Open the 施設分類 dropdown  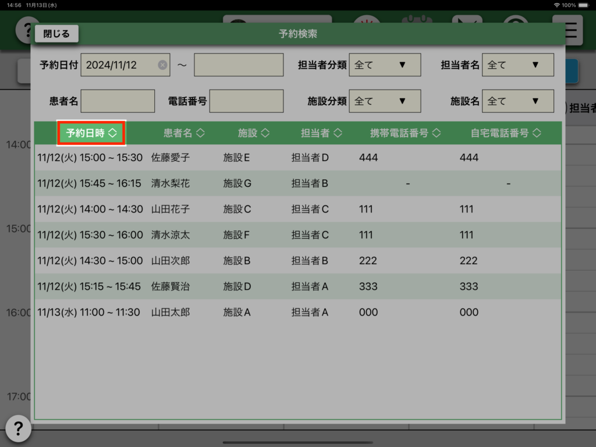pos(385,101)
